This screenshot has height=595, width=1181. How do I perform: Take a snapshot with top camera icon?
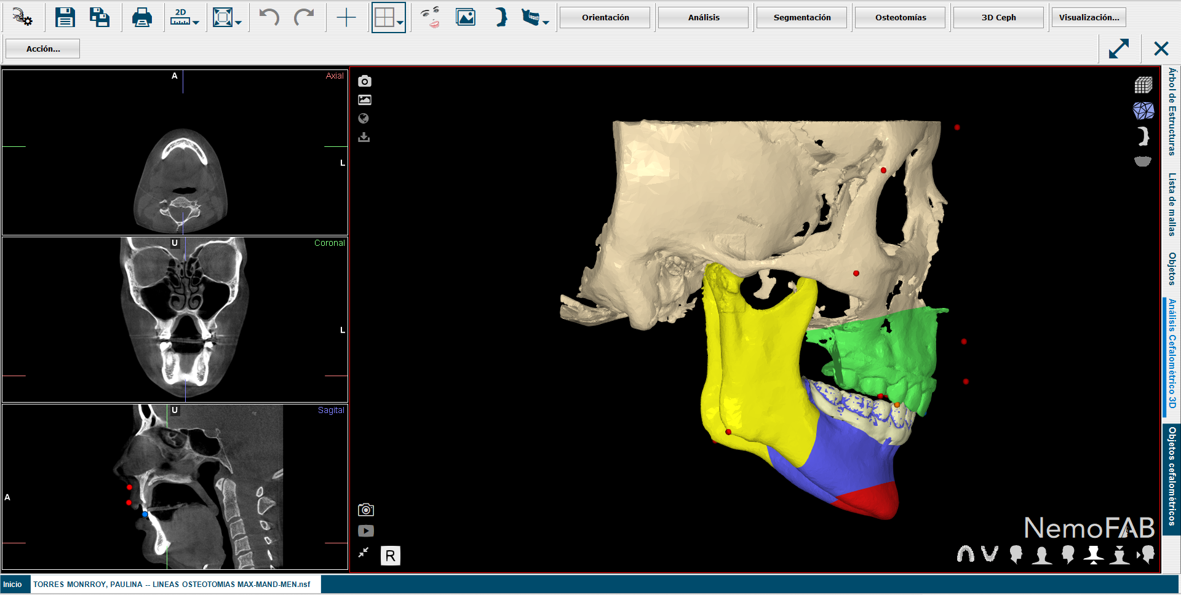click(x=365, y=81)
